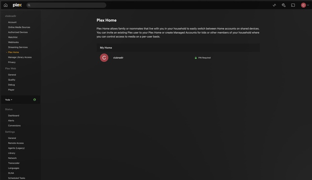The image size is (312, 180).
Task: Open Agents (Legacy) settings
Action: tap(16, 148)
